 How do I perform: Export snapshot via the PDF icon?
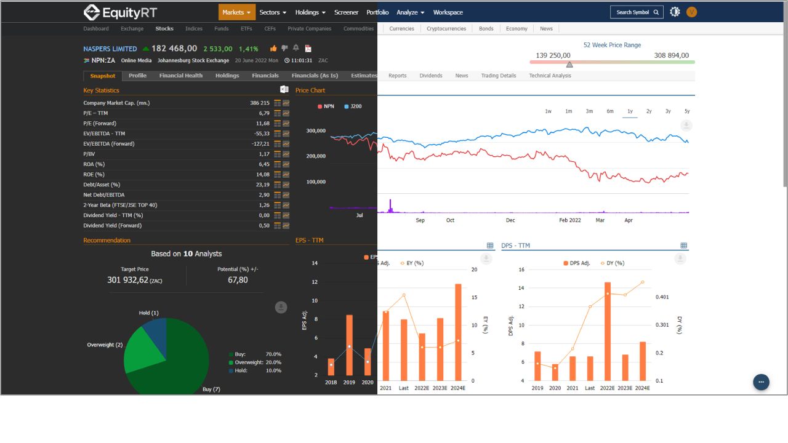point(308,48)
